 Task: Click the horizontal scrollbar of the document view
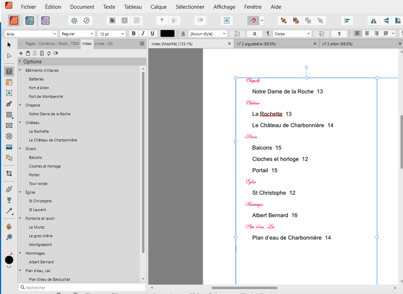pyautogui.click(x=244, y=288)
